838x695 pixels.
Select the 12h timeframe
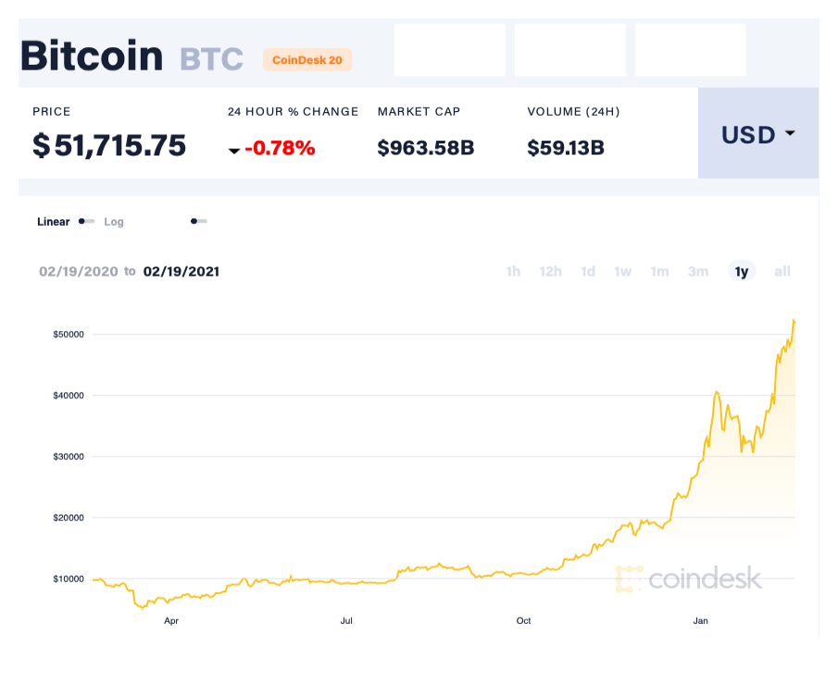pyautogui.click(x=550, y=271)
